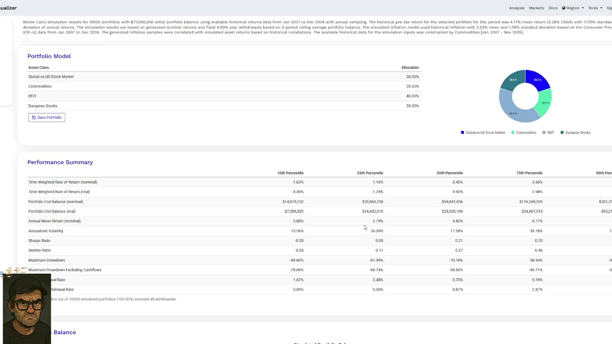612x344 pixels.
Task: Click the $116,249,295 end balance value
Action: click(531, 202)
